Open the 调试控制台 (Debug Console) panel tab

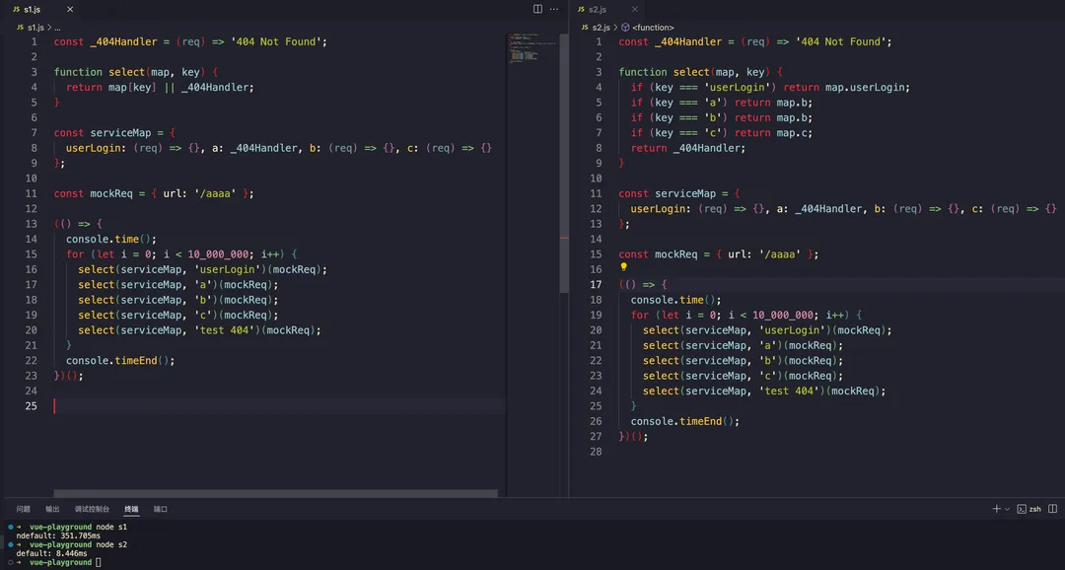[x=92, y=509]
